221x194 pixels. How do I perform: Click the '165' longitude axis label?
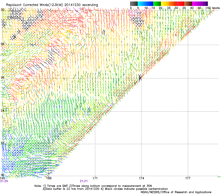tap(3, 178)
